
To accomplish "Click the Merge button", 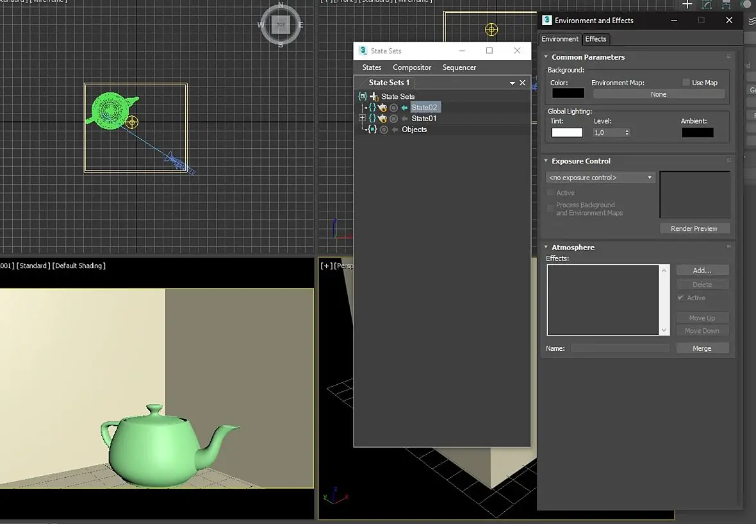I will pos(702,348).
